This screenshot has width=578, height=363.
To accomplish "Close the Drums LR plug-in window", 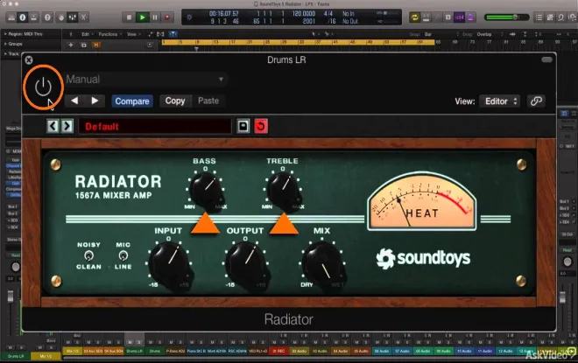I will click(29, 60).
